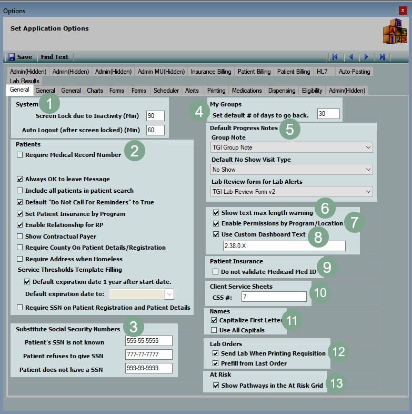The height and width of the screenshot is (414, 412).
Task: Click the Screen Lock inactivity minutes field
Action: point(155,116)
